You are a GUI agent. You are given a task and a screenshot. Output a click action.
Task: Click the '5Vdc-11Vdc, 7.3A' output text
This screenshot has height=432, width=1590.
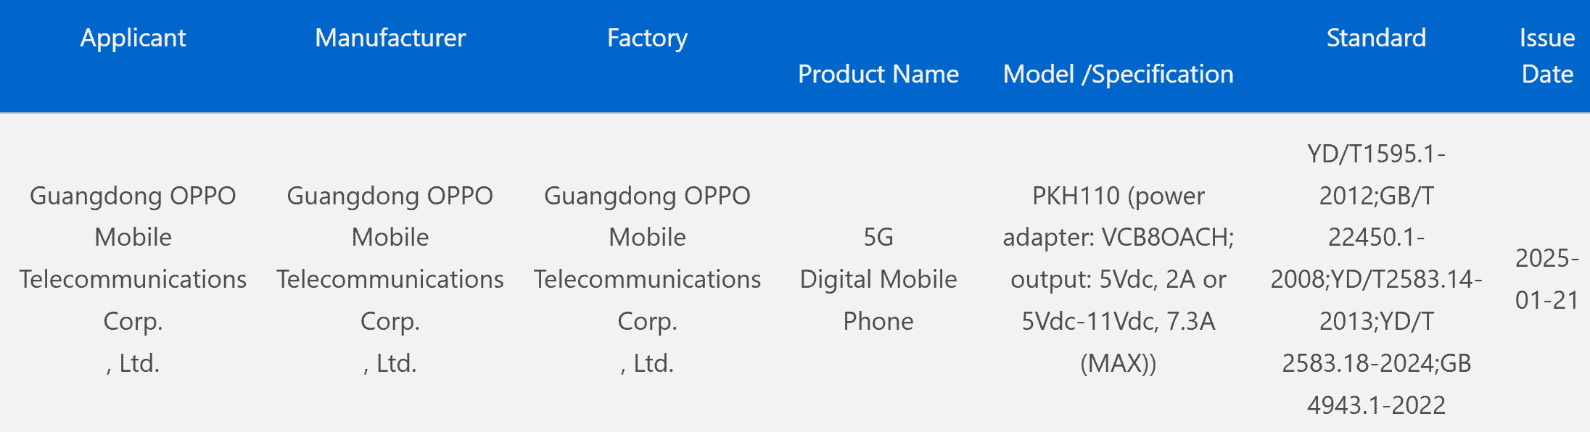click(x=1118, y=321)
